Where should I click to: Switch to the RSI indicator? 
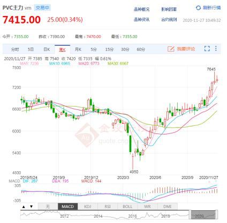tap(108, 206)
